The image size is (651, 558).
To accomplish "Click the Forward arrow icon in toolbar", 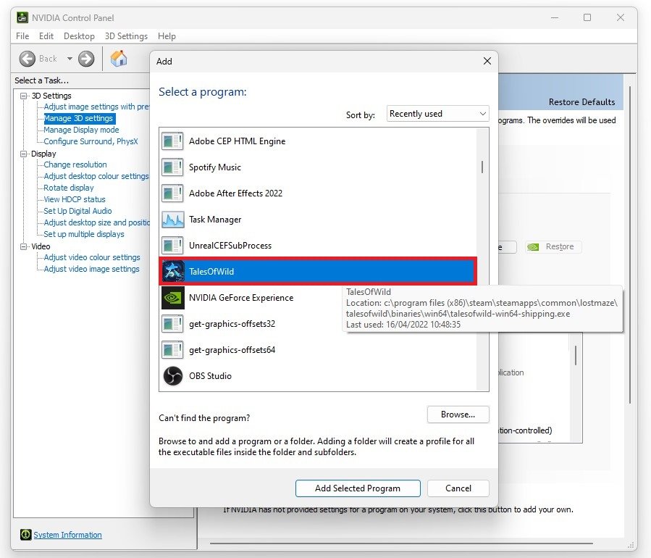I will pyautogui.click(x=86, y=59).
